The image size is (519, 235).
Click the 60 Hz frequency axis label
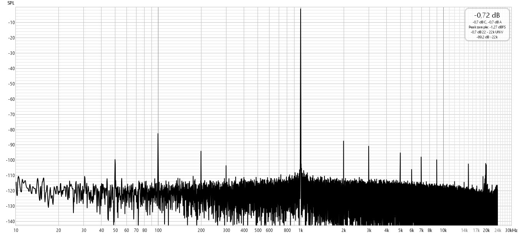pos(126,230)
